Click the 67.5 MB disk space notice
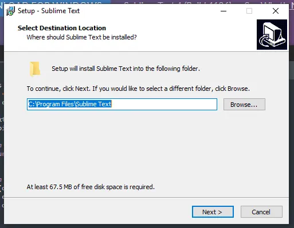The image size is (294, 228). 91,187
